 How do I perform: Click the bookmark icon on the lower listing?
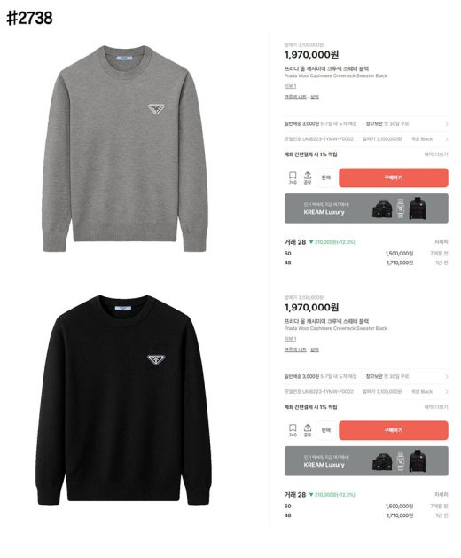coord(293,428)
